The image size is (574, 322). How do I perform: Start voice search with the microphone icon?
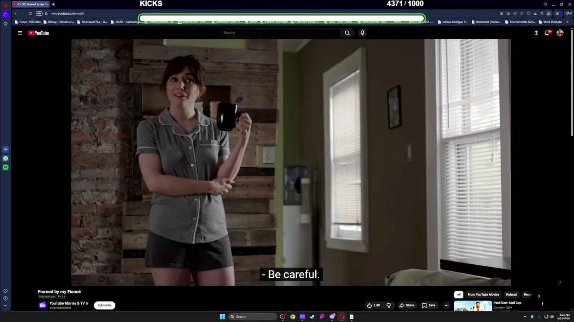[362, 33]
